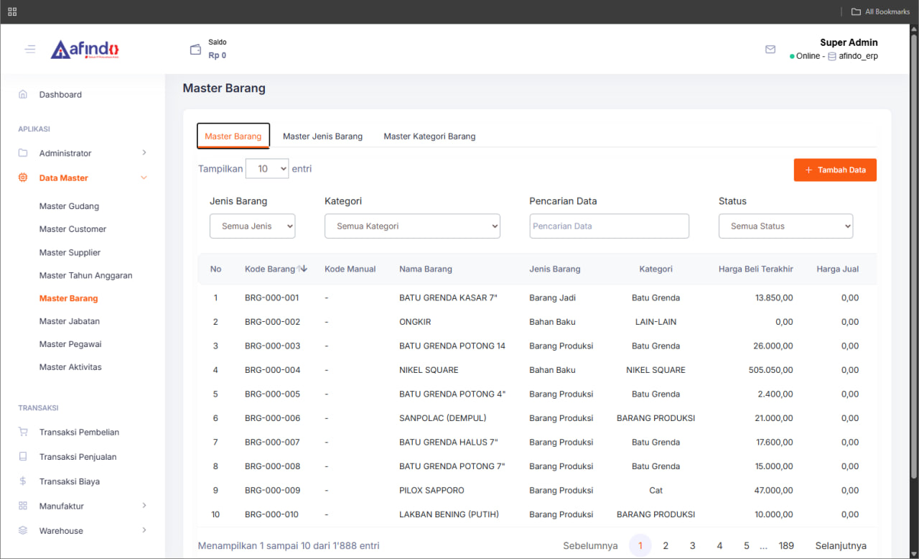Open the All Bookmarks folder
This screenshot has height=559, width=919.
coord(880,11)
